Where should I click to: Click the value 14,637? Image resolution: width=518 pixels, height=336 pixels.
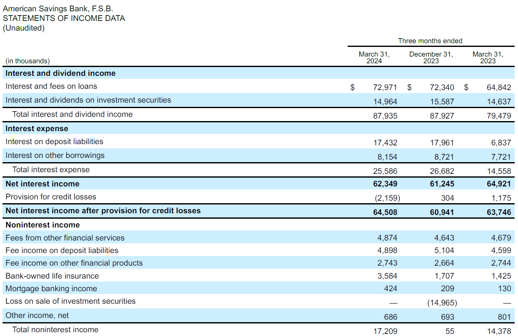pos(499,102)
